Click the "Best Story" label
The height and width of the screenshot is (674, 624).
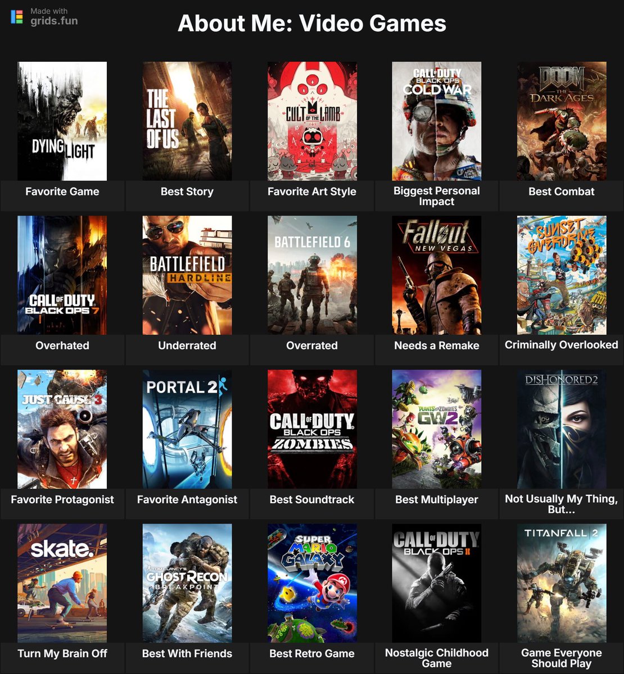click(x=187, y=192)
